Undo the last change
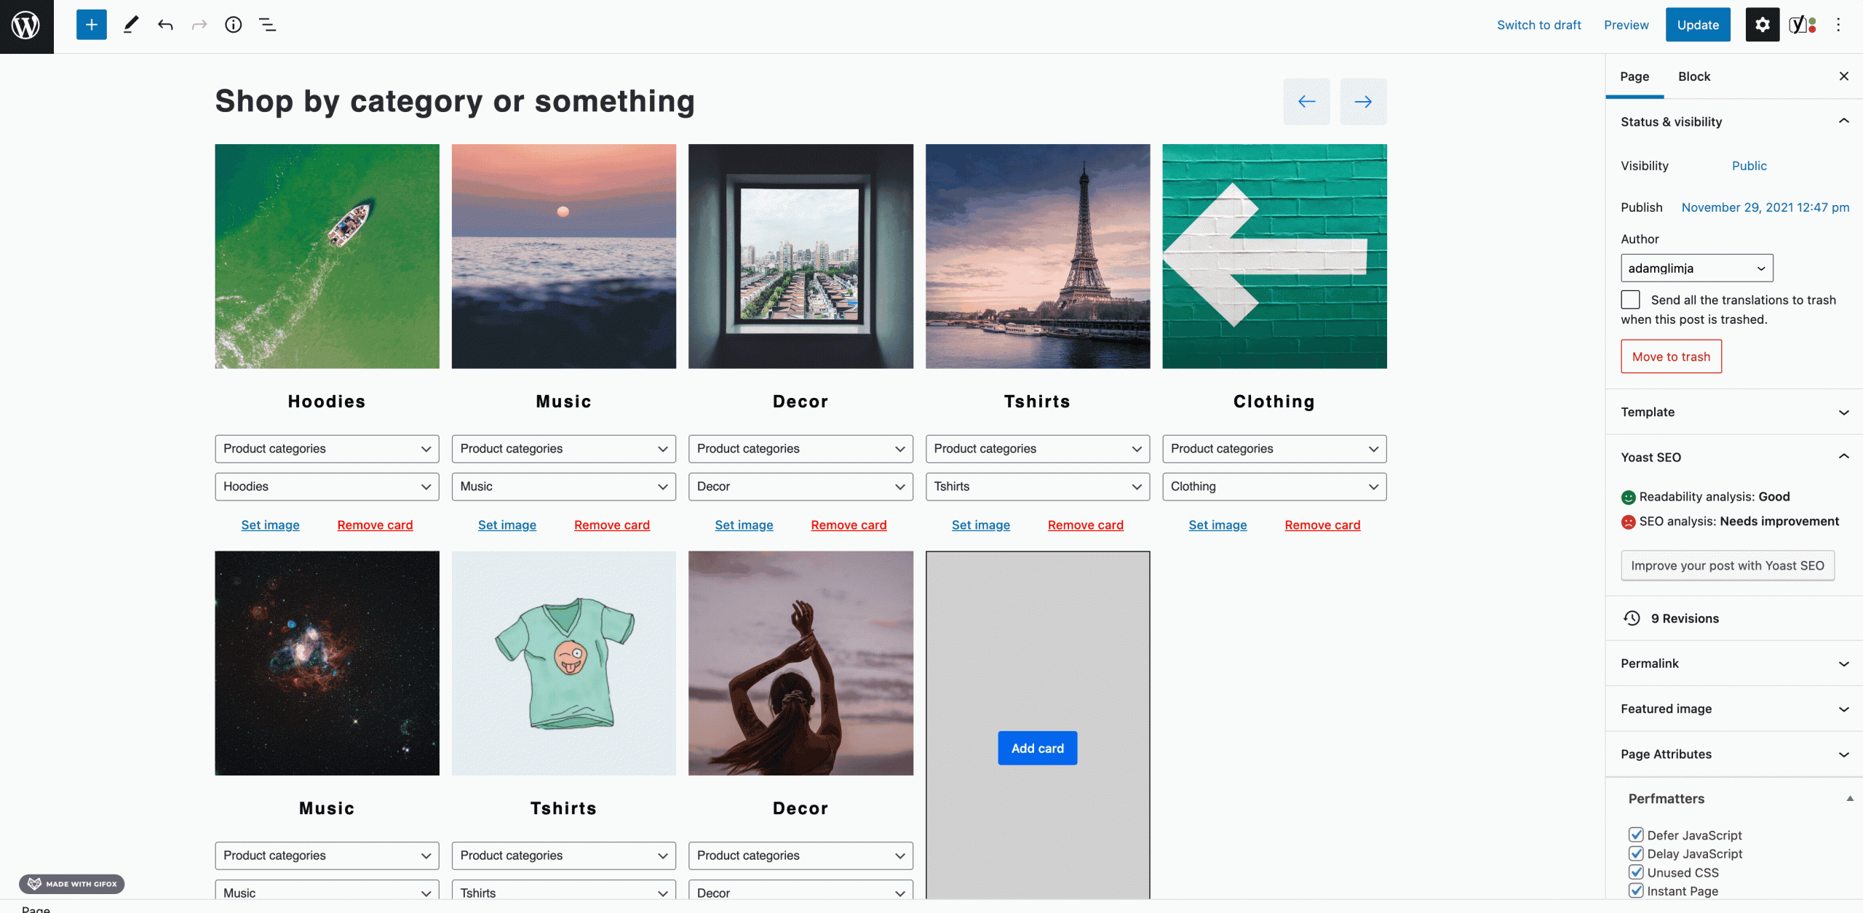 165,25
